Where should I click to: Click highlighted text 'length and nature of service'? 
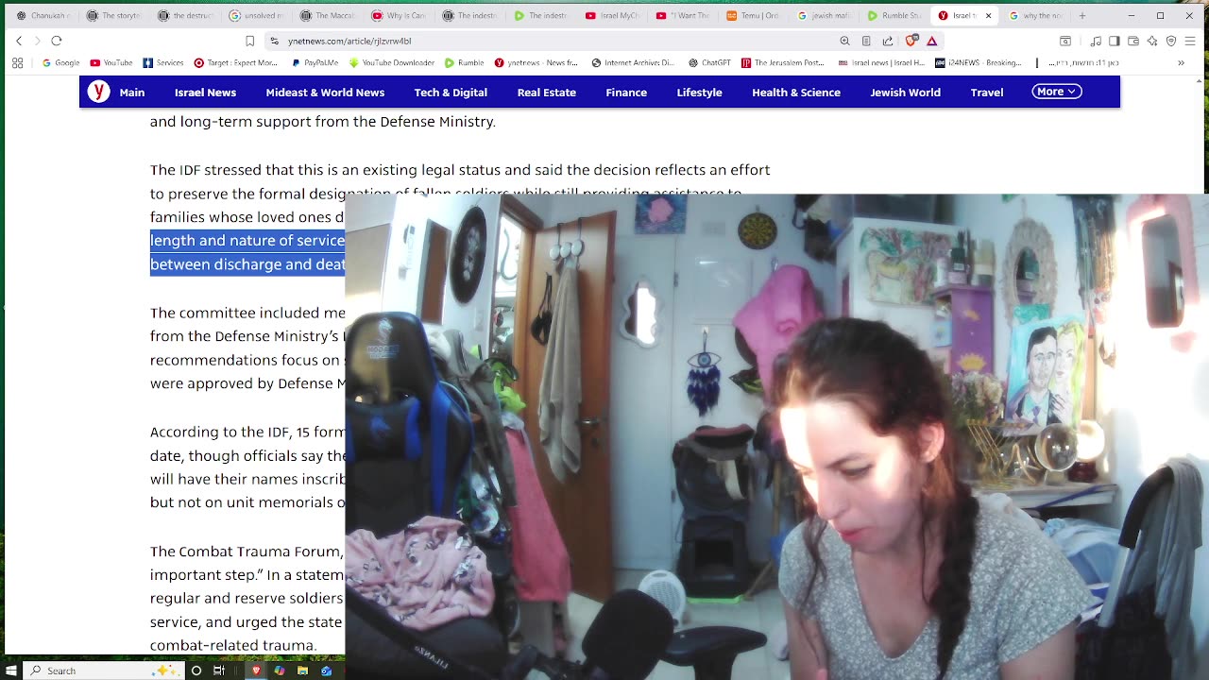click(247, 241)
